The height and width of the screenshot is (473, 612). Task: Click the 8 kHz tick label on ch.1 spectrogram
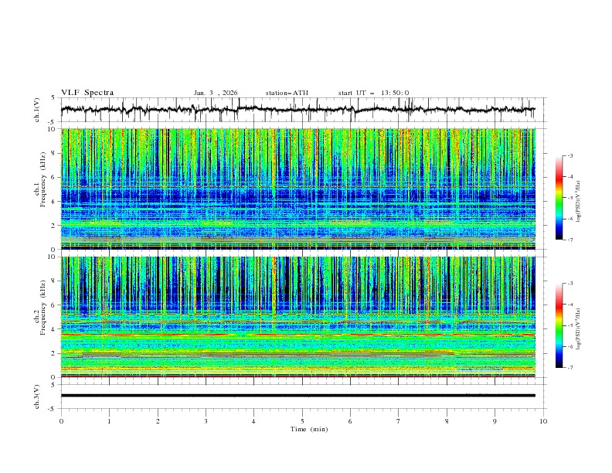tap(55, 153)
